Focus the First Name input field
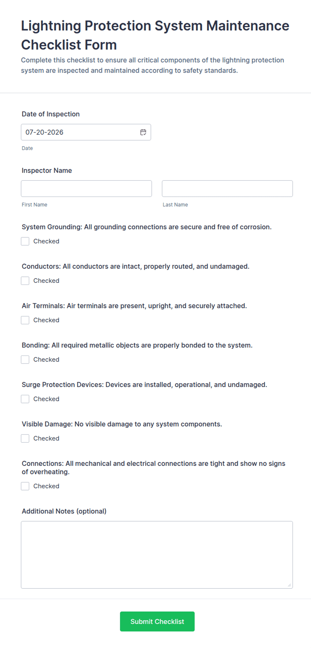 86,188
